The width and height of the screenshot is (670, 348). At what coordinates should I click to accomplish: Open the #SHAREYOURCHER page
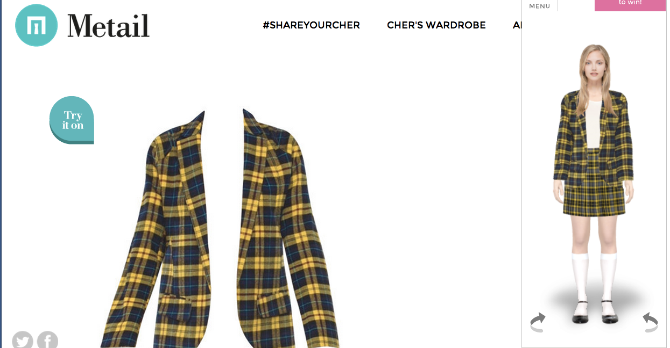point(311,25)
